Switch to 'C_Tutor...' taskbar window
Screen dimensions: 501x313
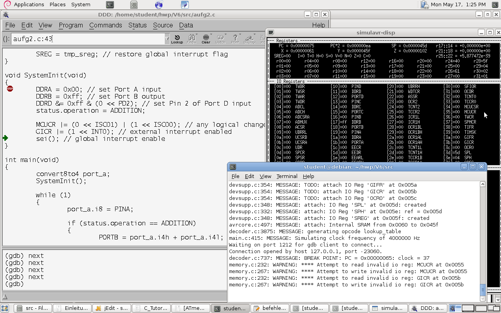tap(151, 308)
